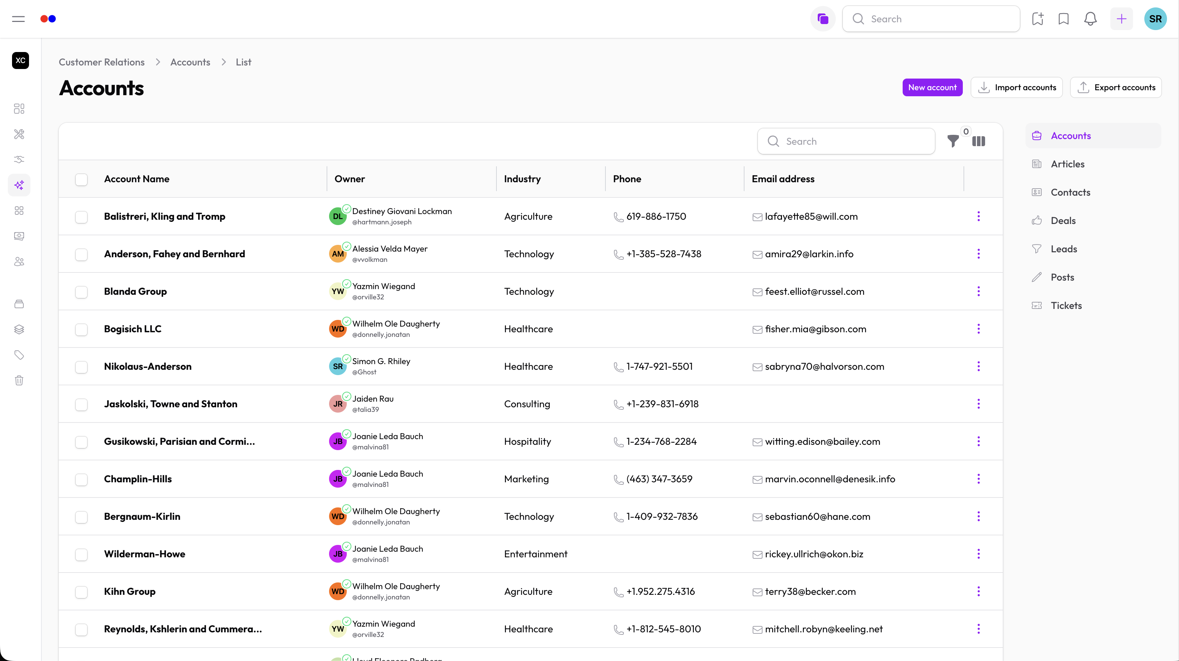The height and width of the screenshot is (661, 1179).
Task: Open row actions menu for Champlin-Hills
Action: coord(978,479)
